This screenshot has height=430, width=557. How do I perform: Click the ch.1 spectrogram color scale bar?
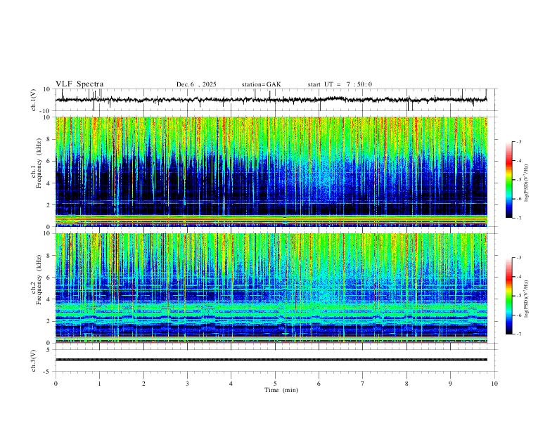click(508, 180)
